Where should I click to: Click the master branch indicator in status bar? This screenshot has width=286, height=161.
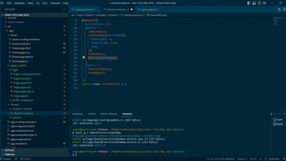[6, 159]
